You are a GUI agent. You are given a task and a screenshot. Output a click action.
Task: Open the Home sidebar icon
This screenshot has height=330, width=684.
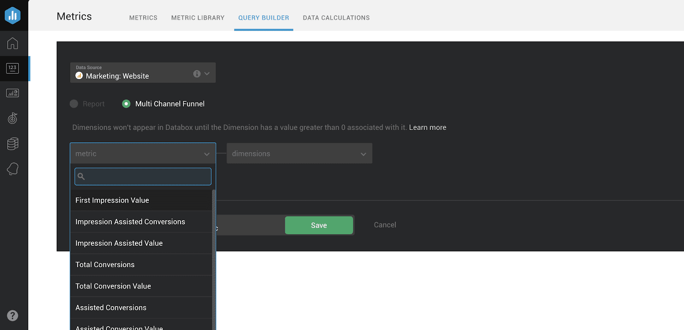[13, 43]
